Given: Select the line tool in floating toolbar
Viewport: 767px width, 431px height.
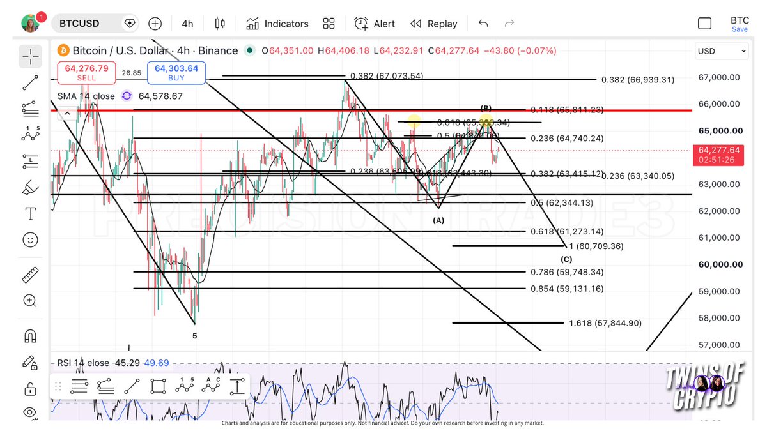Looking at the screenshot, I should [x=132, y=386].
